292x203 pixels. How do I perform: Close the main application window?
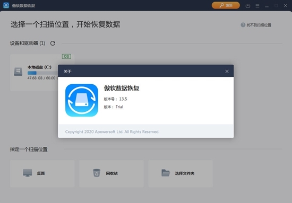[286, 6]
